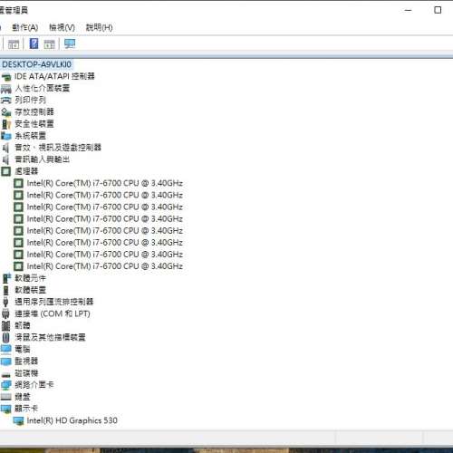
Task: Click the keyboard icon beside 鍵盤
Action: [5, 397]
